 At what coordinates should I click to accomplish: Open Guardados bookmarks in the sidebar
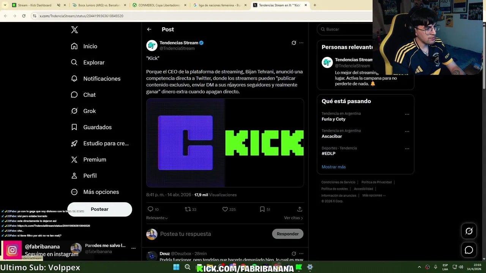coord(92,127)
